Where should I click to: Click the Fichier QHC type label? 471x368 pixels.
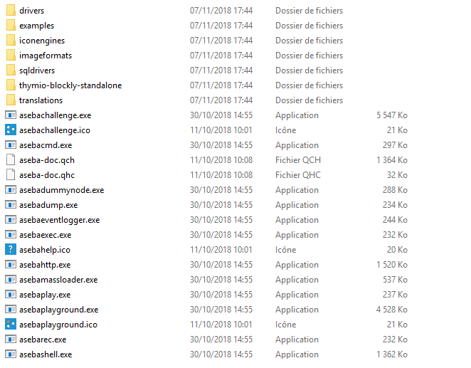point(298,175)
